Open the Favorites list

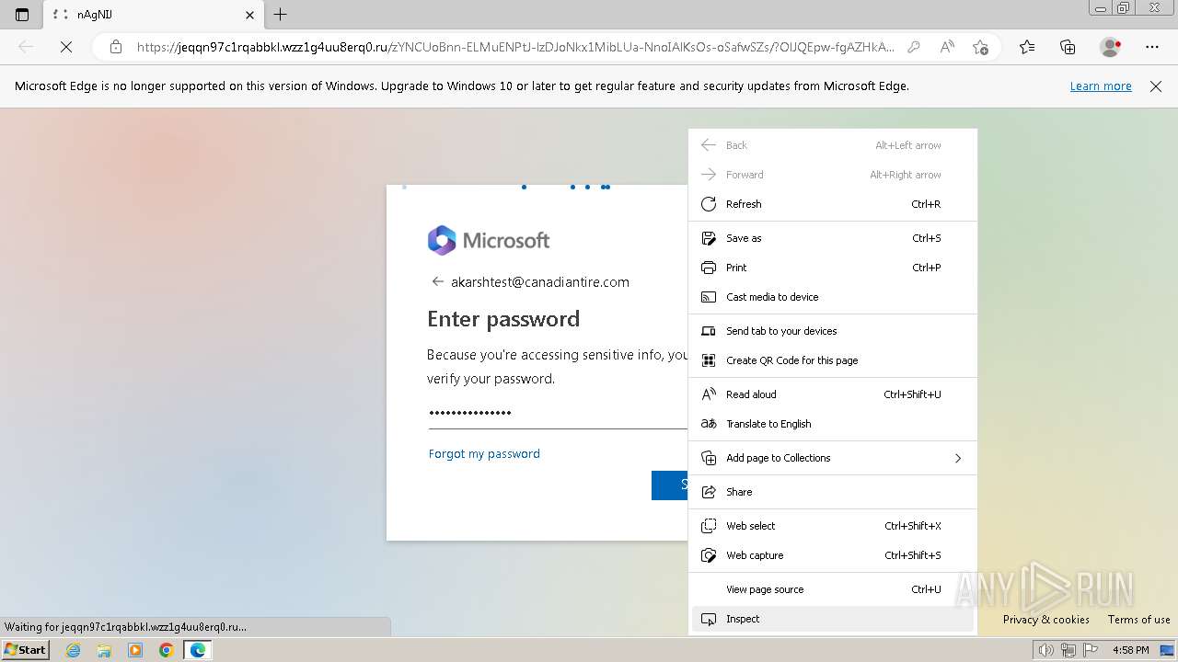(1027, 47)
